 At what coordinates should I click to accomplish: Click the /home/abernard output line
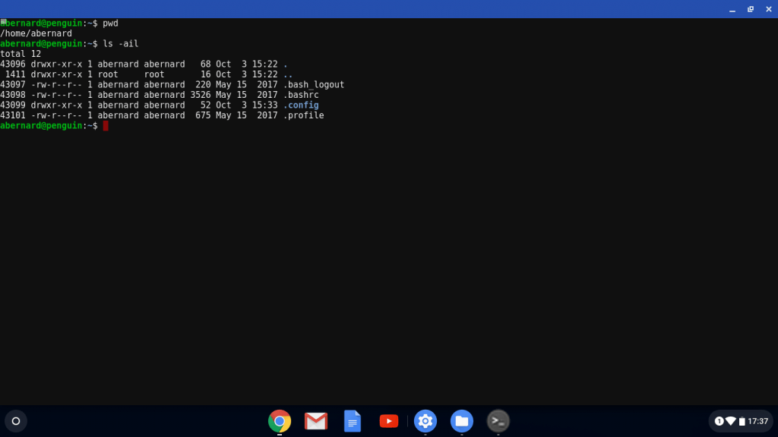tap(36, 33)
